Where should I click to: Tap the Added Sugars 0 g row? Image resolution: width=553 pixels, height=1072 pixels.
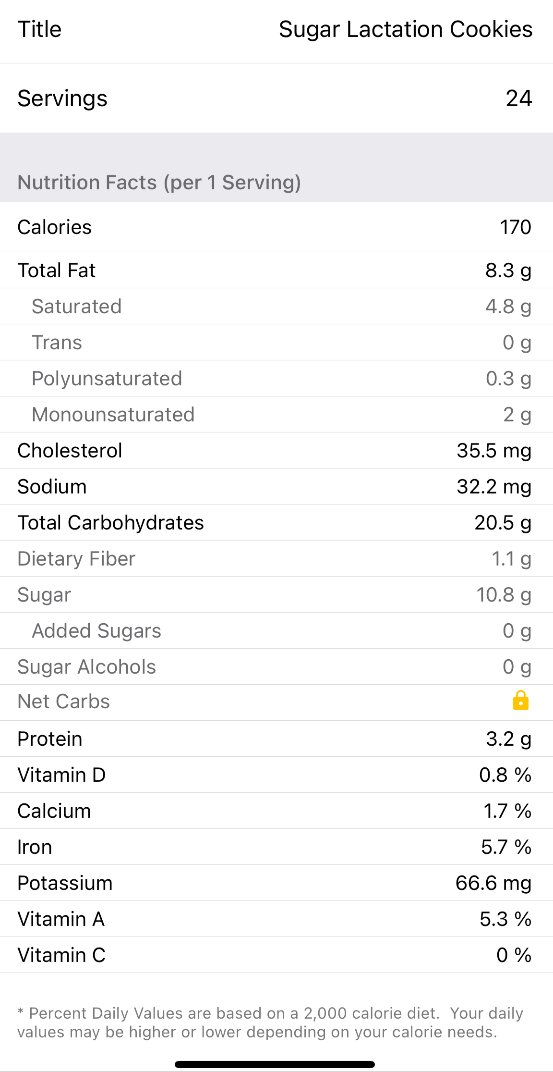point(276,631)
